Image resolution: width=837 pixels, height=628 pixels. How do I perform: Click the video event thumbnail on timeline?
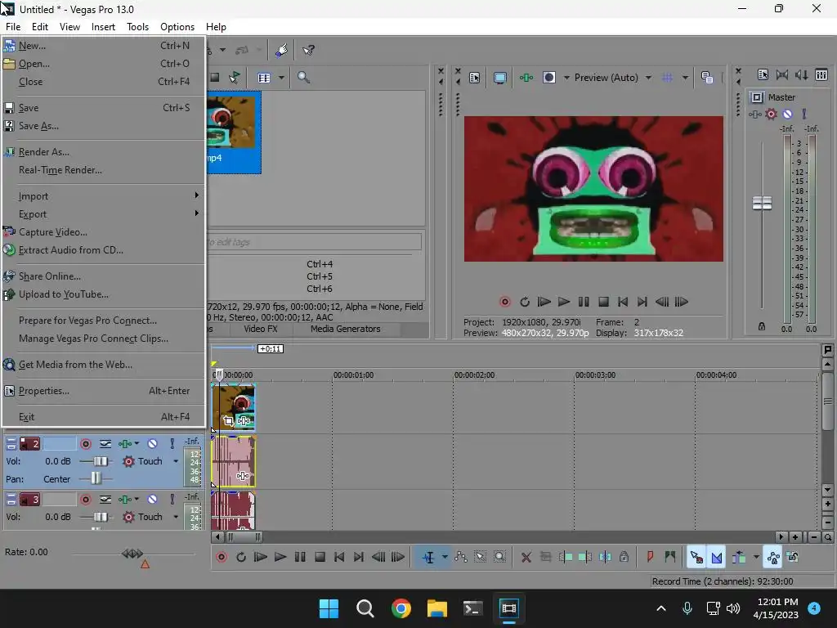(234, 407)
